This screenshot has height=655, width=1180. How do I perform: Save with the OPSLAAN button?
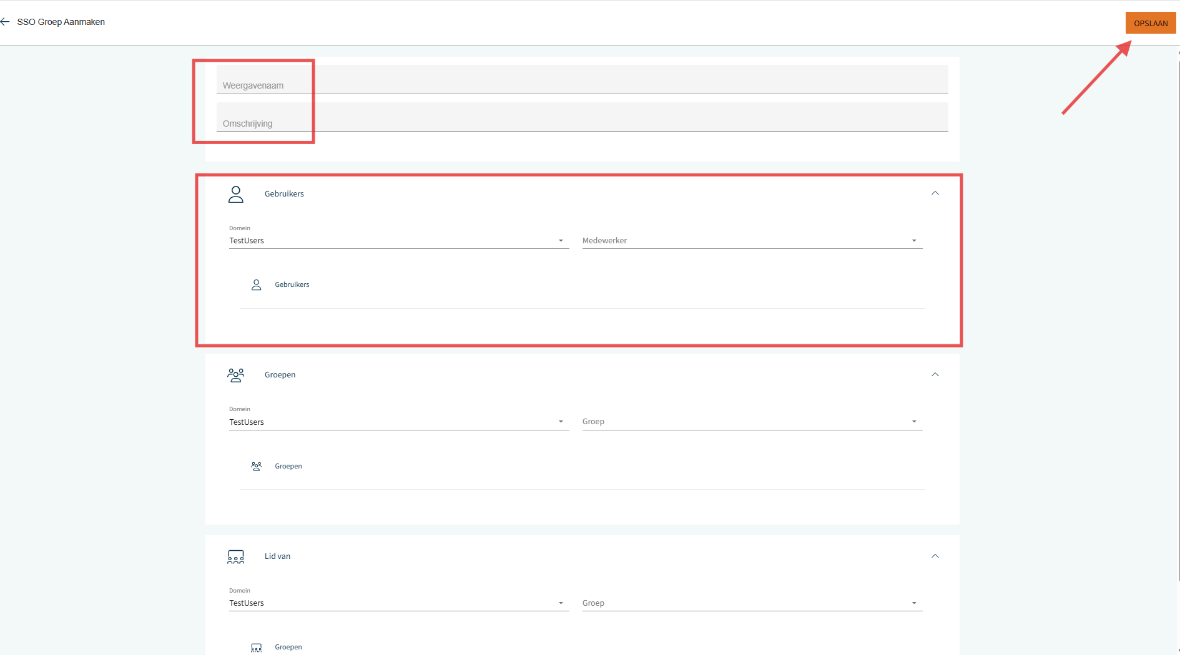coord(1150,23)
